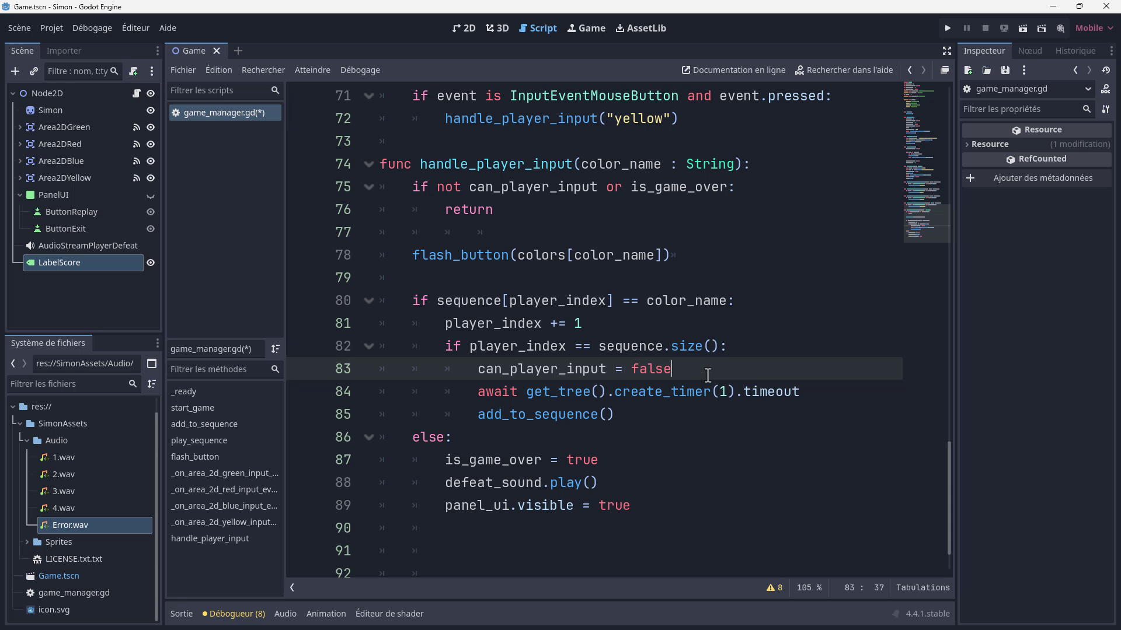Viewport: 1121px width, 630px height.
Task: Open the Débogage menu in the top bar
Action: click(92, 28)
